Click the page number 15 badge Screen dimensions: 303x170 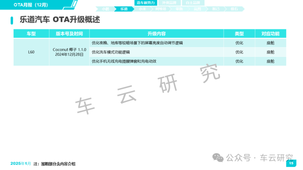tap(291, 163)
